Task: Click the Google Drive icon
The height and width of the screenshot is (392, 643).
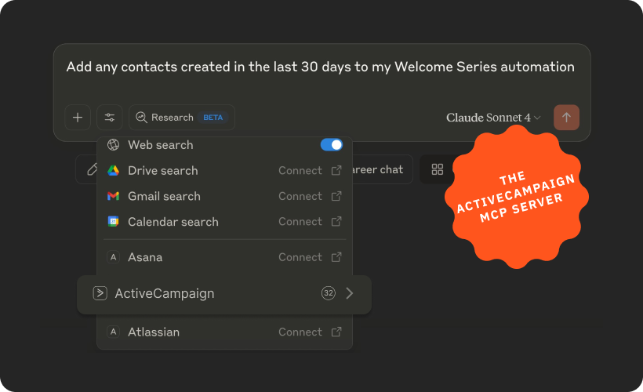Action: click(113, 171)
